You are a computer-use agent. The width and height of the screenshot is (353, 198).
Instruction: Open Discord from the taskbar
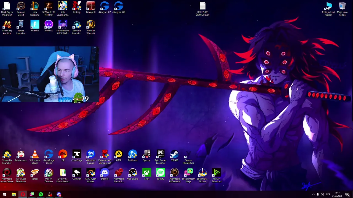[x=59, y=194]
